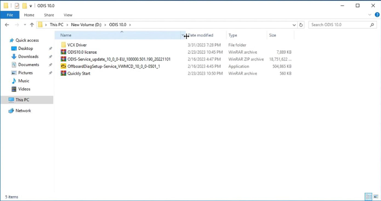Viewport: 381px width, 201px height.
Task: Expand the chevron after ODIS 10.0 breadcrumb
Action: click(130, 25)
